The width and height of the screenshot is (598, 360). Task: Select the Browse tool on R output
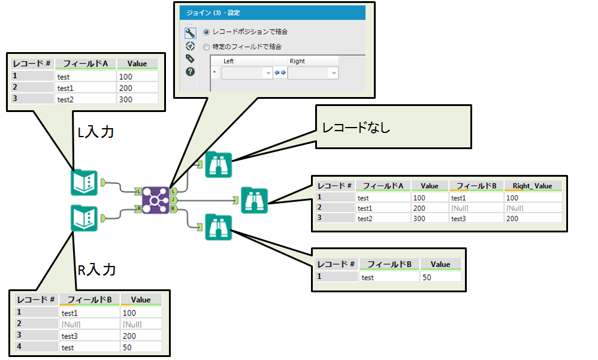pyautogui.click(x=218, y=227)
